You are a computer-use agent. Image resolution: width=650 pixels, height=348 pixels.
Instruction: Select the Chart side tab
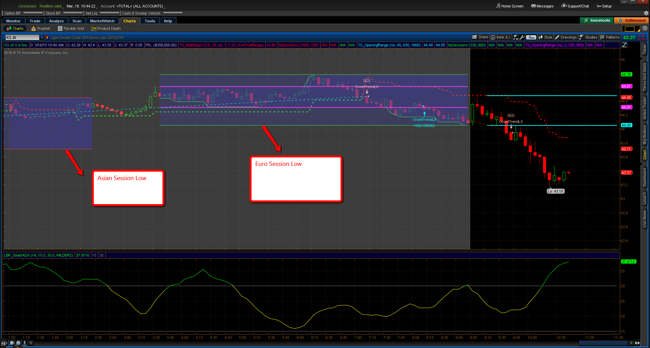[x=645, y=155]
